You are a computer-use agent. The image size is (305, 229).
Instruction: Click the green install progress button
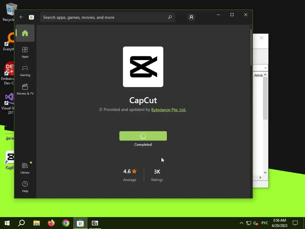[x=143, y=136]
